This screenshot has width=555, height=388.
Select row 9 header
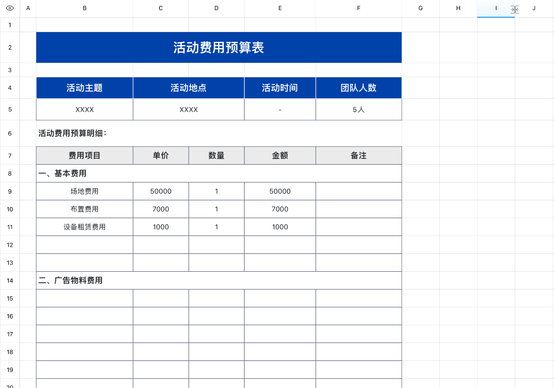point(10,191)
